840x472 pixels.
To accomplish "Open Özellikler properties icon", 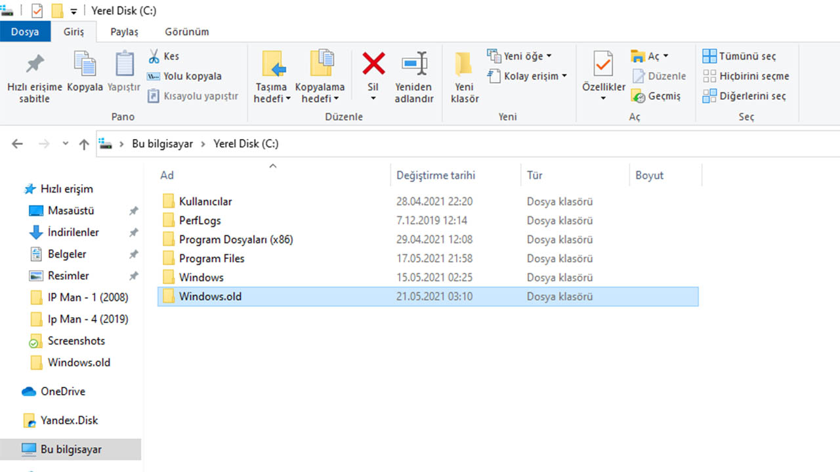I will (603, 64).
